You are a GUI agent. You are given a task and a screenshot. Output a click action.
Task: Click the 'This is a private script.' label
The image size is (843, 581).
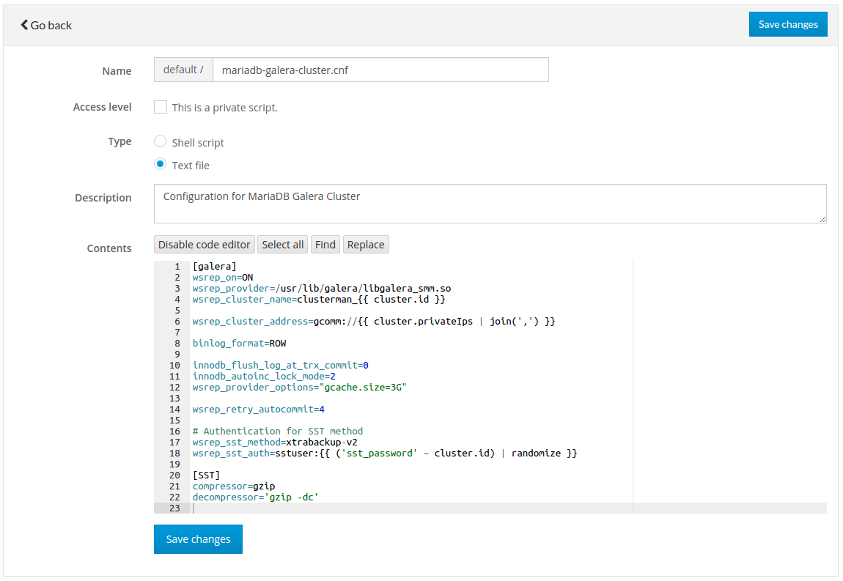pos(225,108)
